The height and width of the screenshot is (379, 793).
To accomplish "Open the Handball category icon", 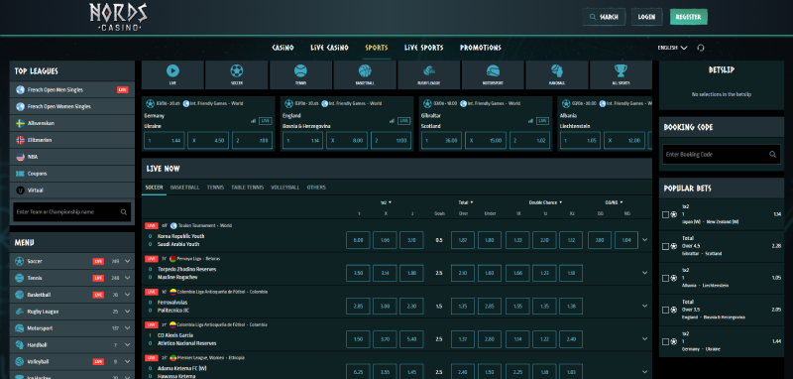I will click(557, 70).
